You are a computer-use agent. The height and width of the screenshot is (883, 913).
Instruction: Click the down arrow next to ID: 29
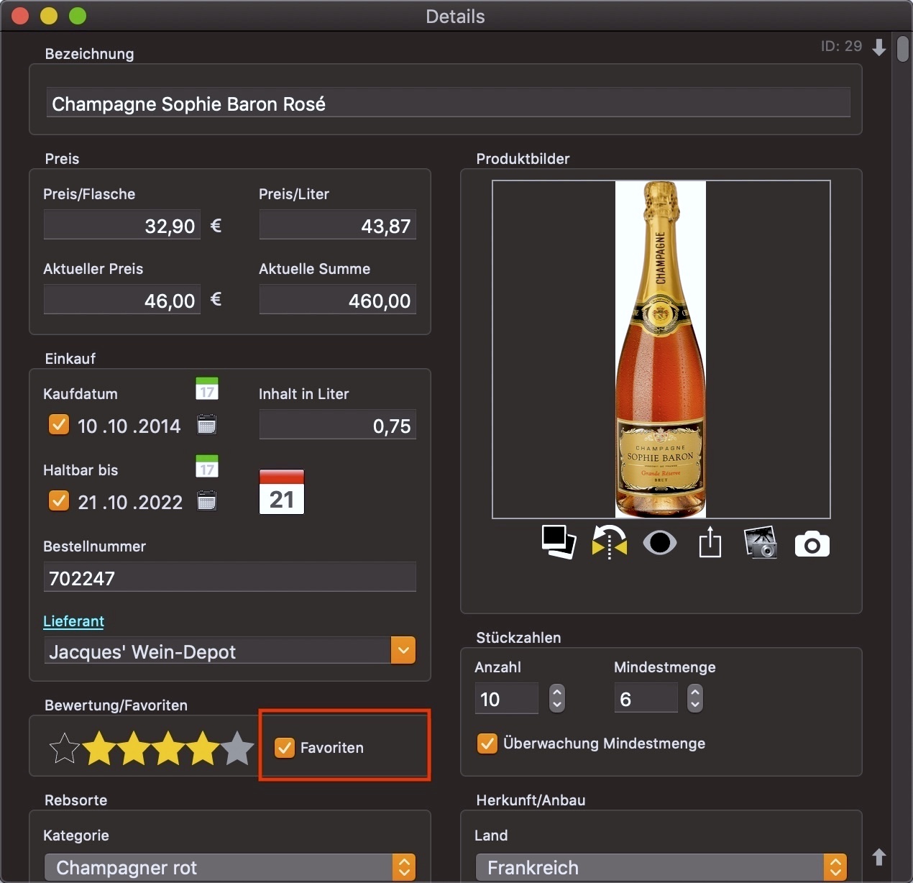[878, 47]
